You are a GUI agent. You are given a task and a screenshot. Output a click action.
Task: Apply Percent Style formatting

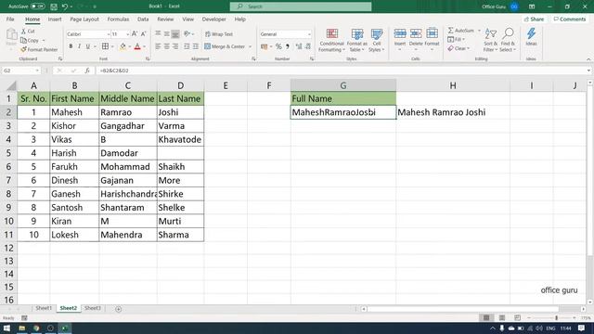pyautogui.click(x=278, y=46)
